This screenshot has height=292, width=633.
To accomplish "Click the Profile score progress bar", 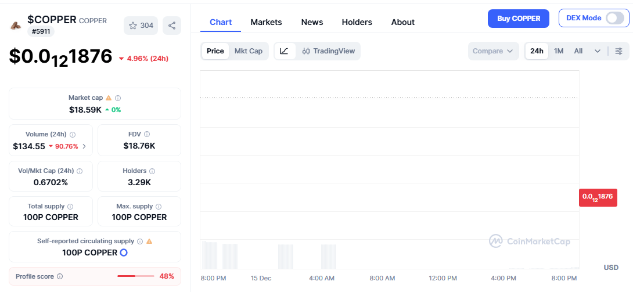I will pos(135,276).
